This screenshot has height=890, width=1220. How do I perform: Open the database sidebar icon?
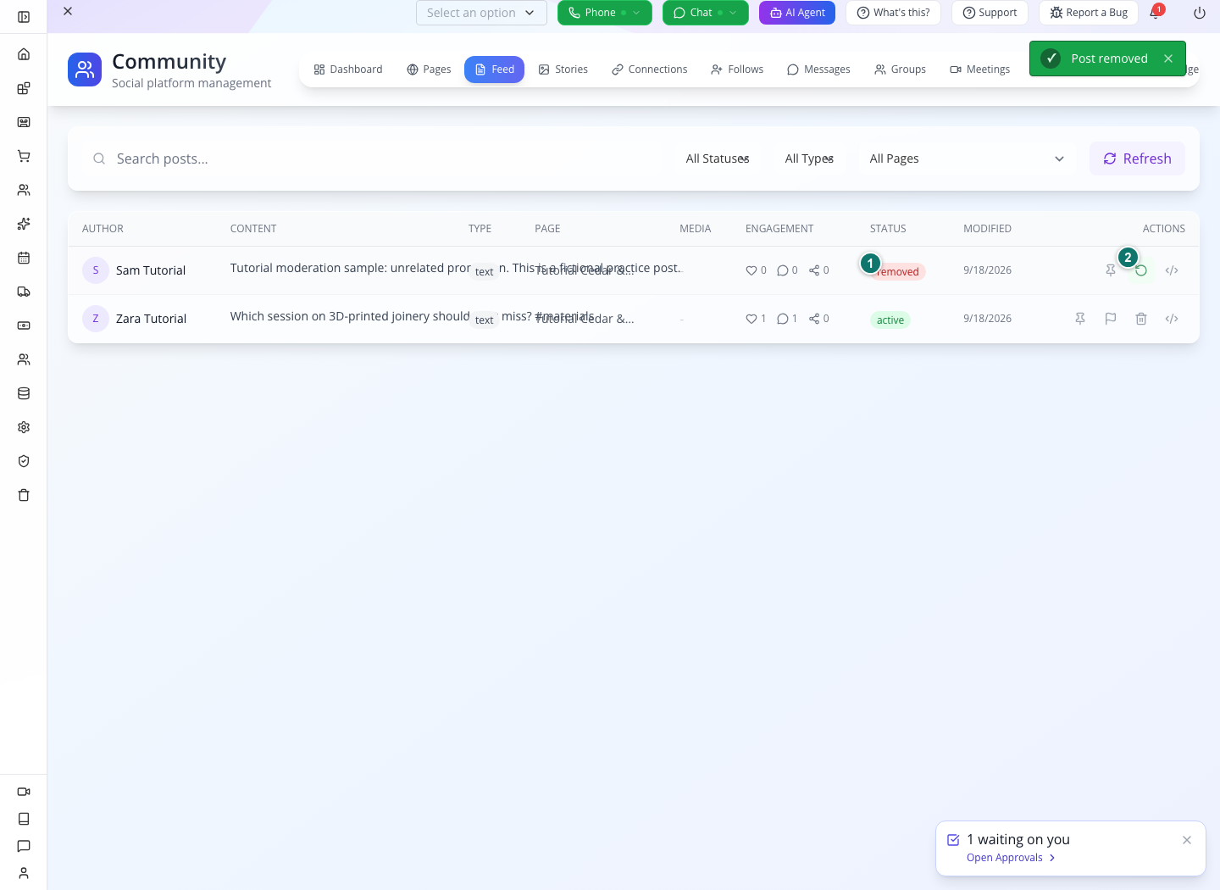(24, 393)
